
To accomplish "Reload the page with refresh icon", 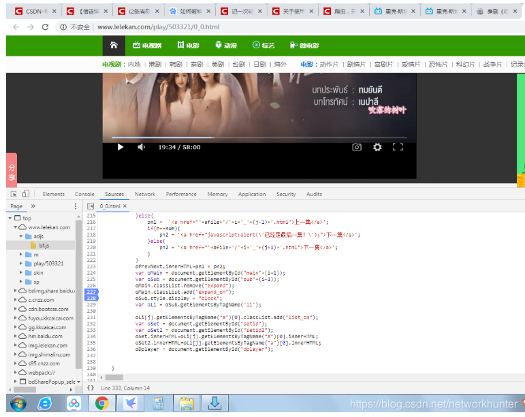I will [x=45, y=27].
